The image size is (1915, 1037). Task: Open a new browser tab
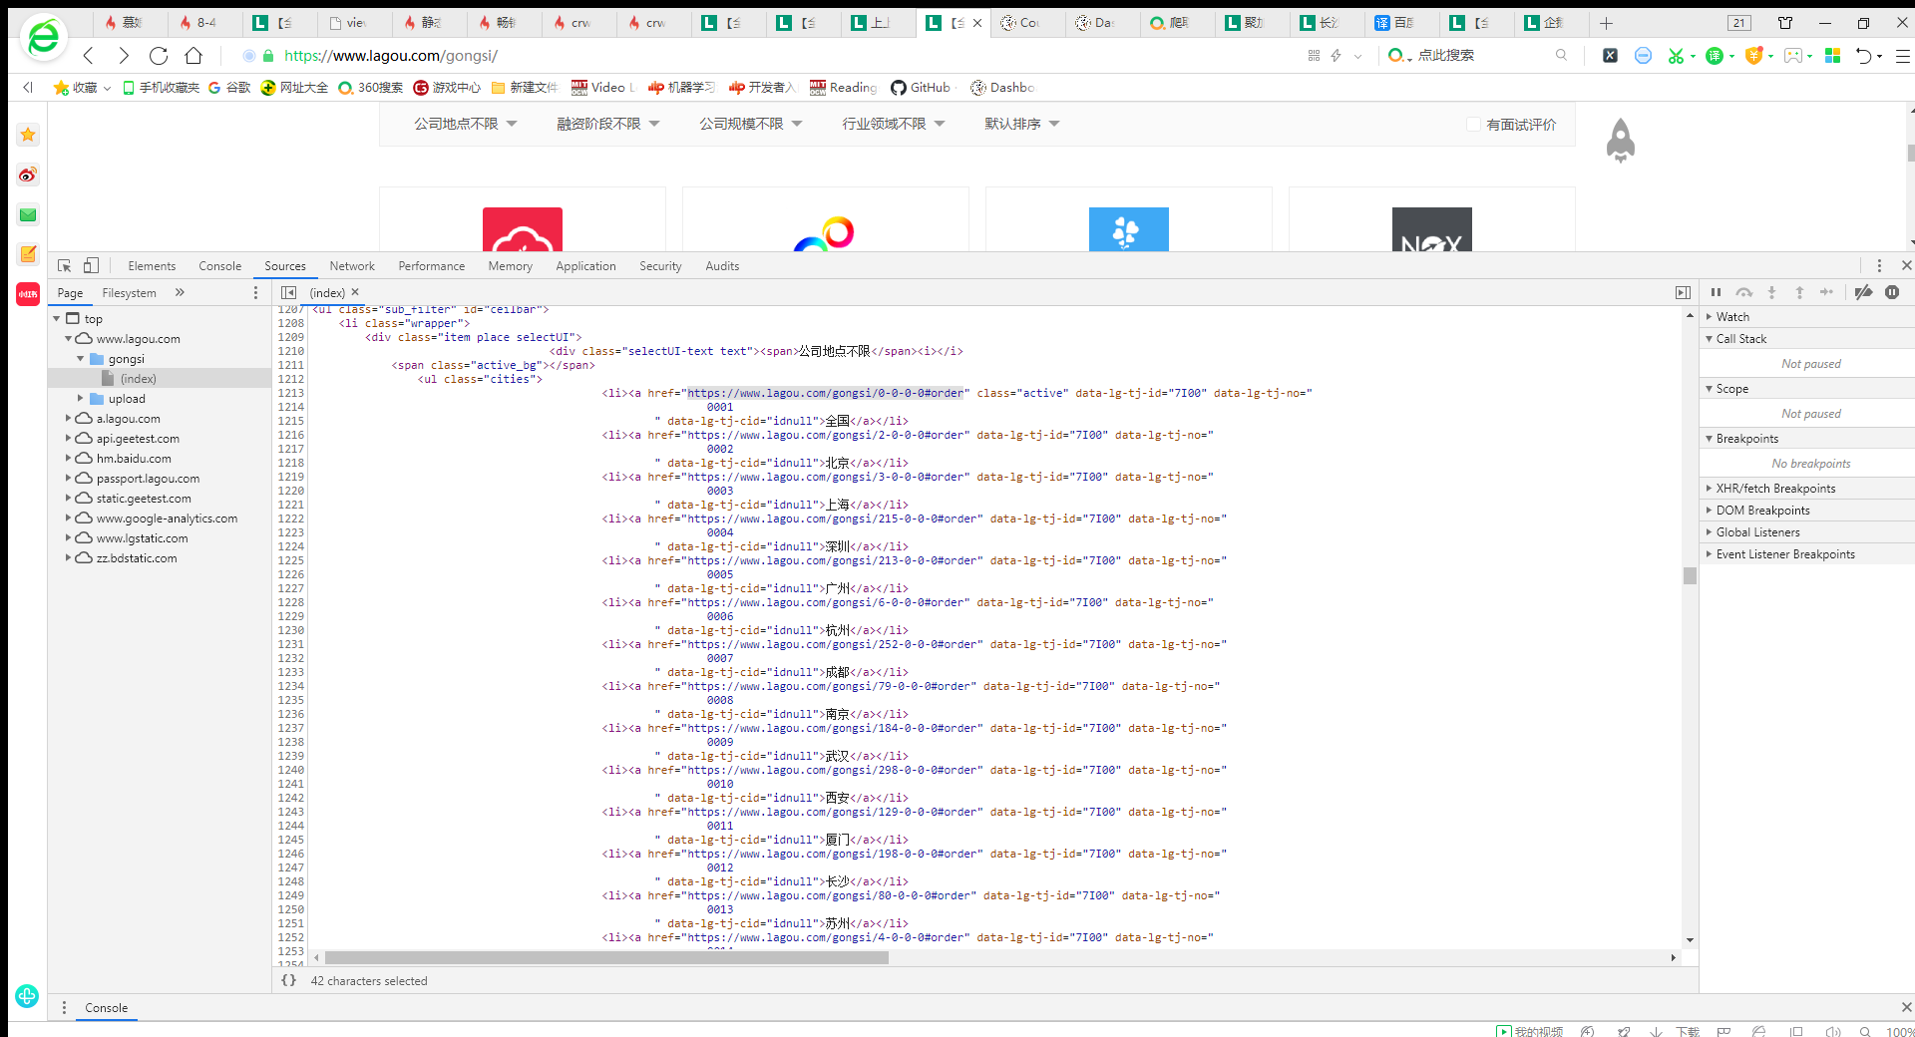[x=1606, y=23]
